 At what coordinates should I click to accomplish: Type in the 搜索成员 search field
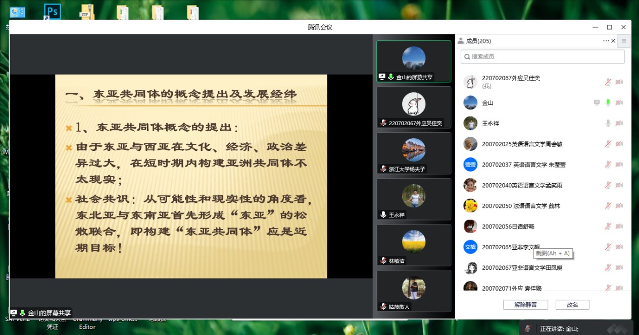pos(543,57)
